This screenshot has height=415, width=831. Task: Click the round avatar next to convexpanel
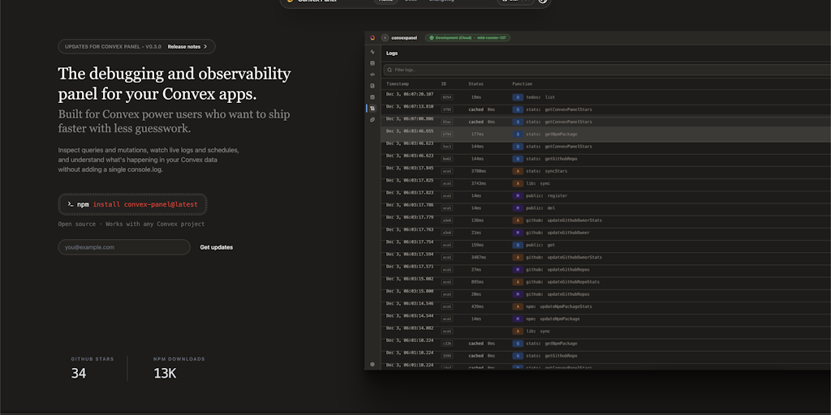point(385,37)
